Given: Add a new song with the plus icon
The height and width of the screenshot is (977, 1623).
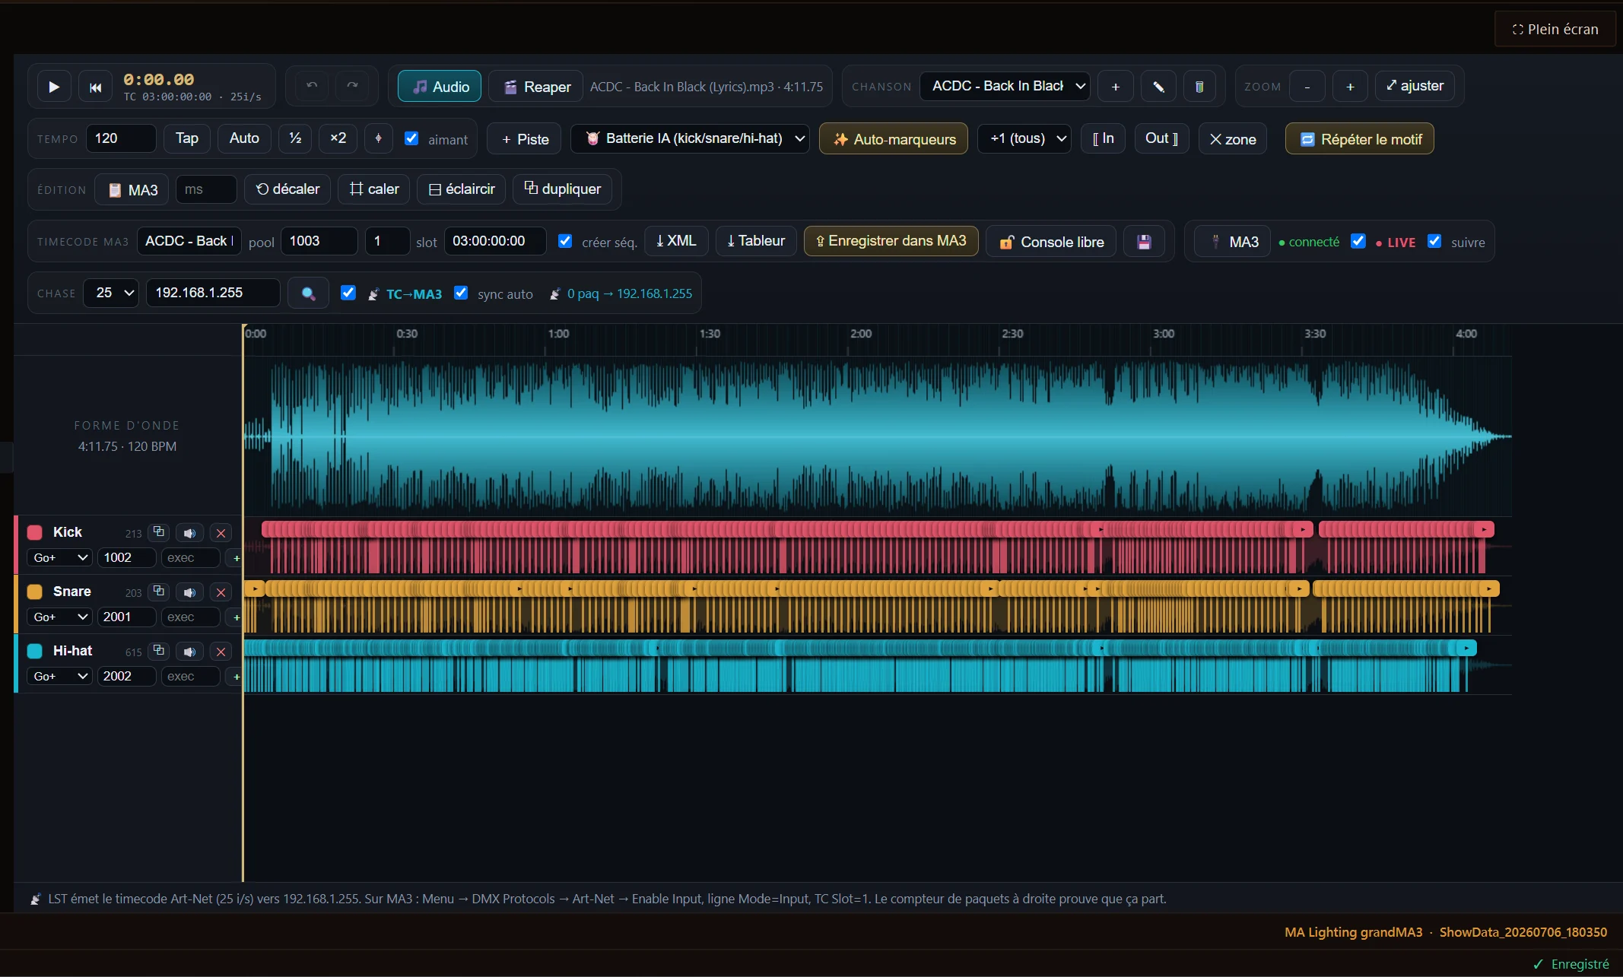Looking at the screenshot, I should pyautogui.click(x=1116, y=87).
